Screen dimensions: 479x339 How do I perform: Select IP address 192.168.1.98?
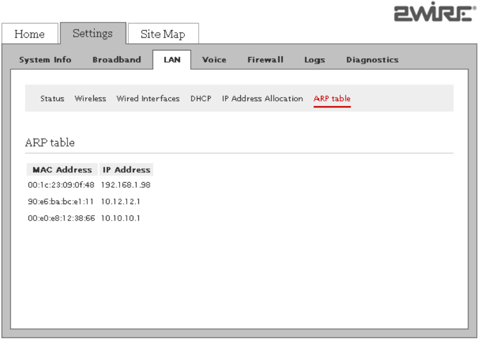(x=126, y=185)
